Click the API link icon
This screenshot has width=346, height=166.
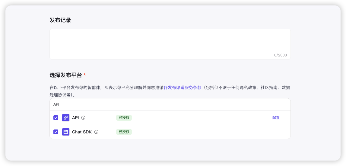66,118
